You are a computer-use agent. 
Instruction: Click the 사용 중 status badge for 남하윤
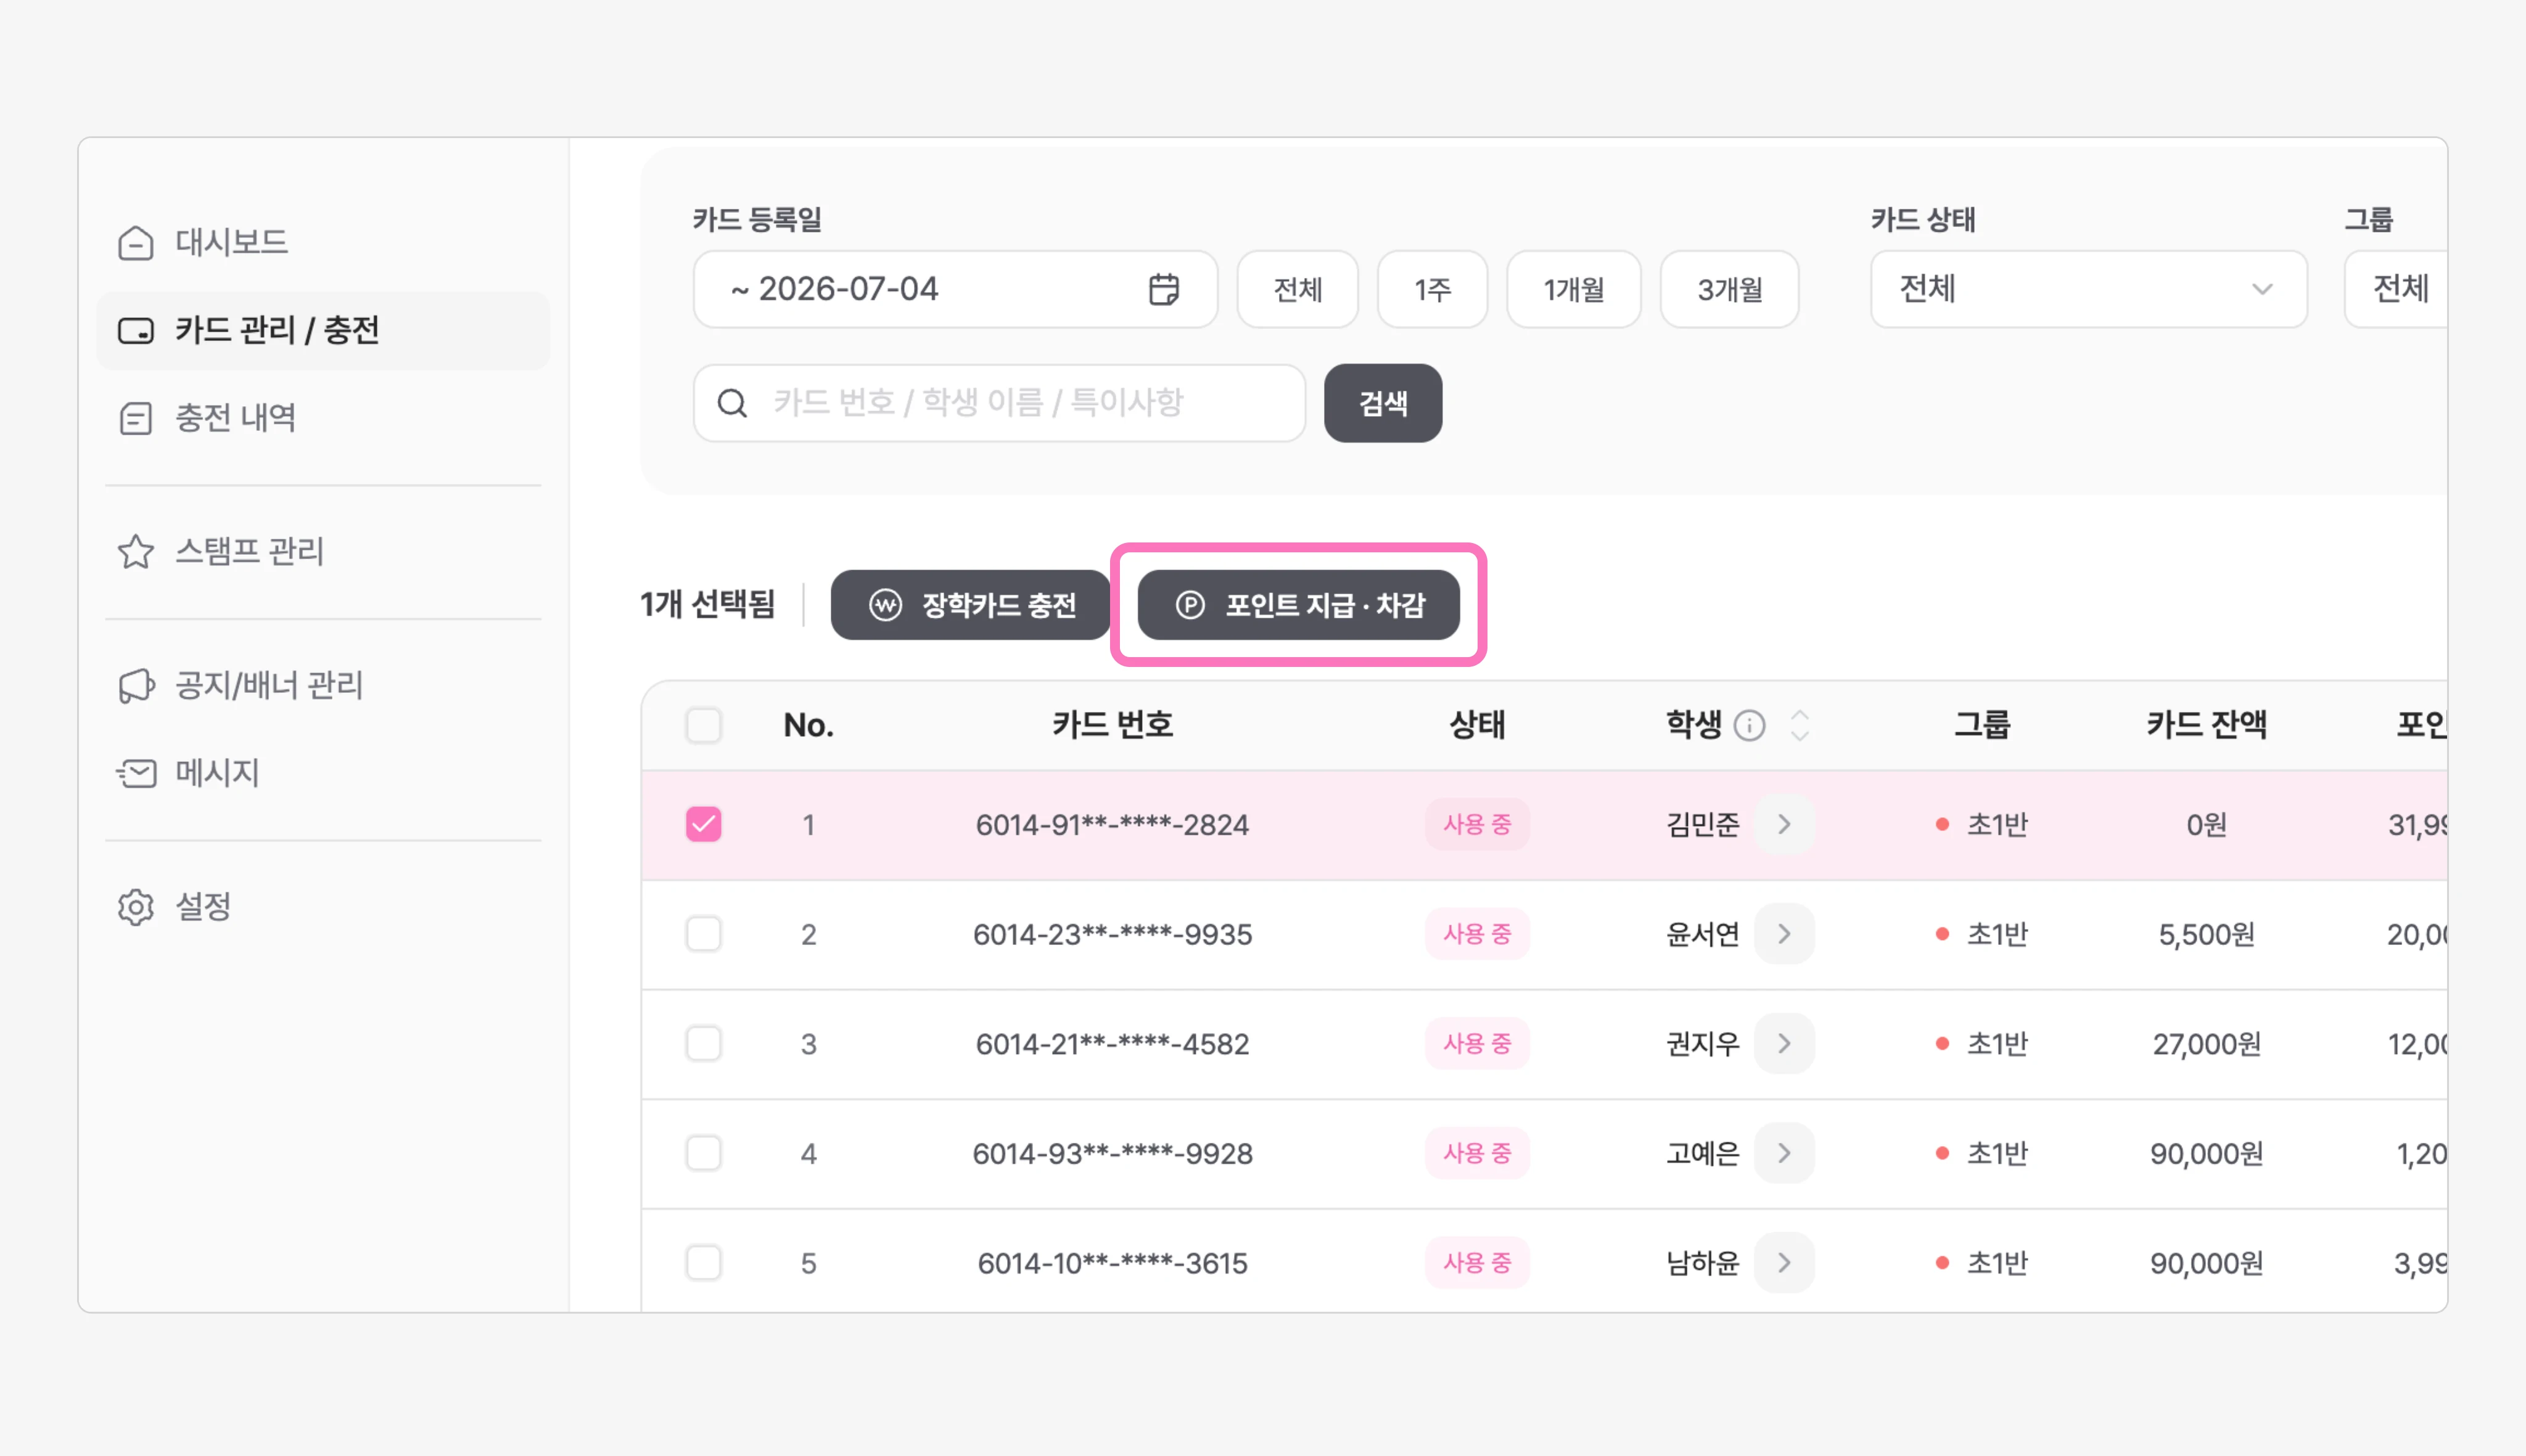pyautogui.click(x=1478, y=1262)
